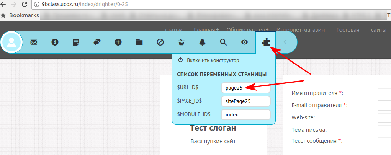Enable constructor via Включить конструктор
Screen dimensions: 391x155
pyautogui.click(x=213, y=60)
